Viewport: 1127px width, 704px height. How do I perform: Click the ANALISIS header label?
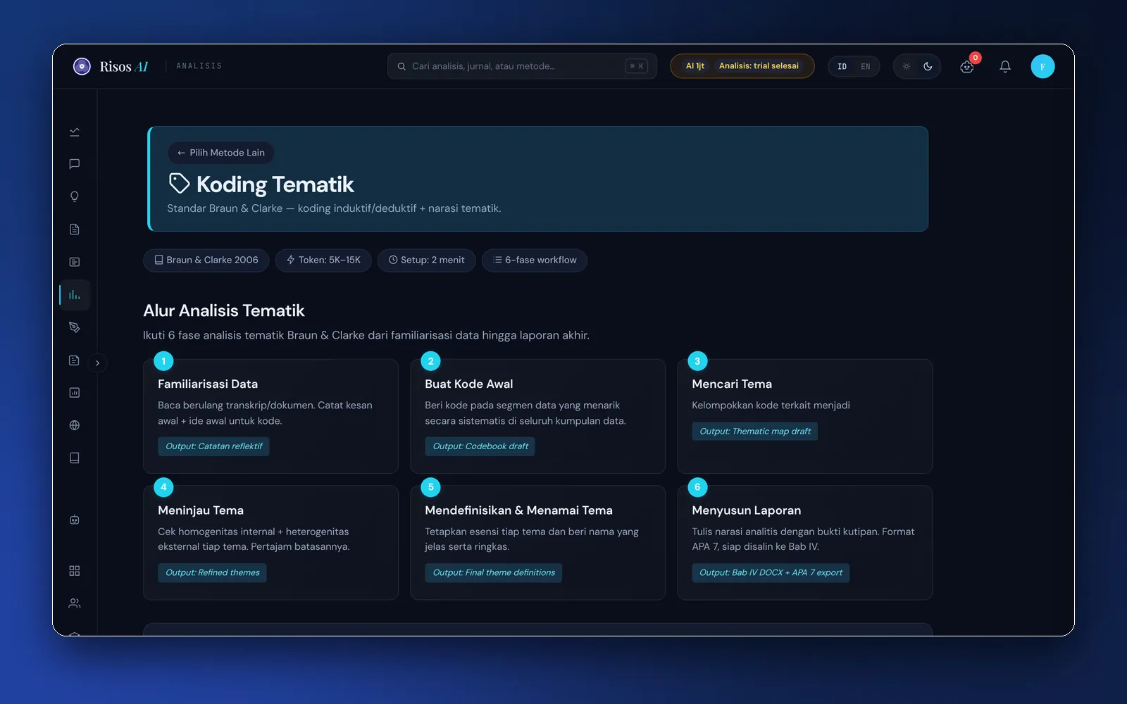click(199, 66)
